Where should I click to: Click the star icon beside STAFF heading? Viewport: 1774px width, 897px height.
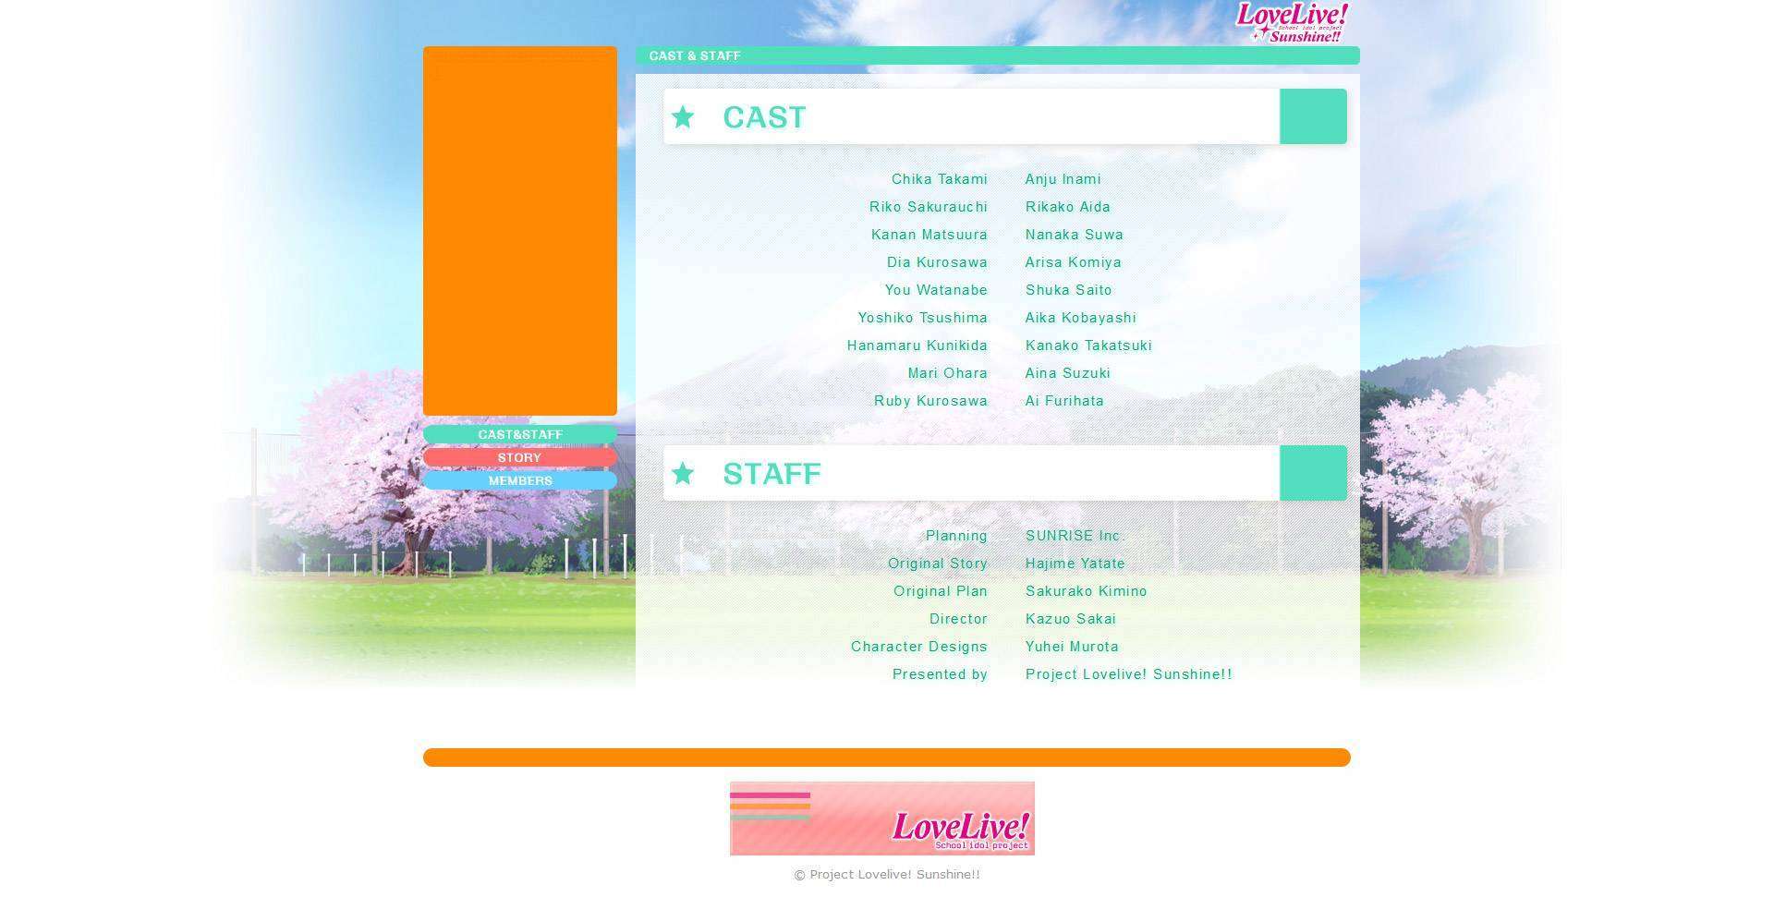[x=683, y=474]
